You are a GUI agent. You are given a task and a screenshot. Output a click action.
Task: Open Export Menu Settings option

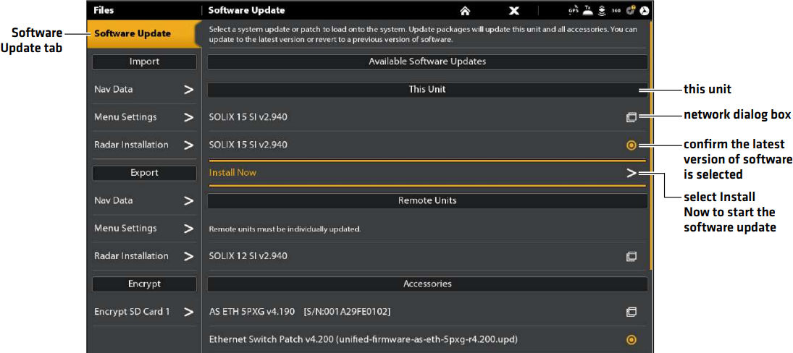point(144,229)
